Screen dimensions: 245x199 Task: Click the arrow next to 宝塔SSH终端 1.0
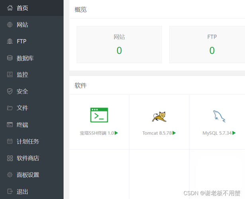116,133
